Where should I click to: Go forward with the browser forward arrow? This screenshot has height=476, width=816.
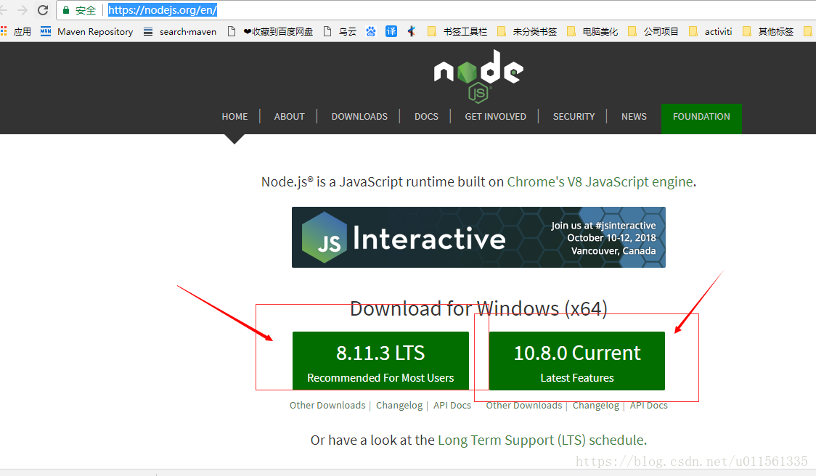click(23, 10)
